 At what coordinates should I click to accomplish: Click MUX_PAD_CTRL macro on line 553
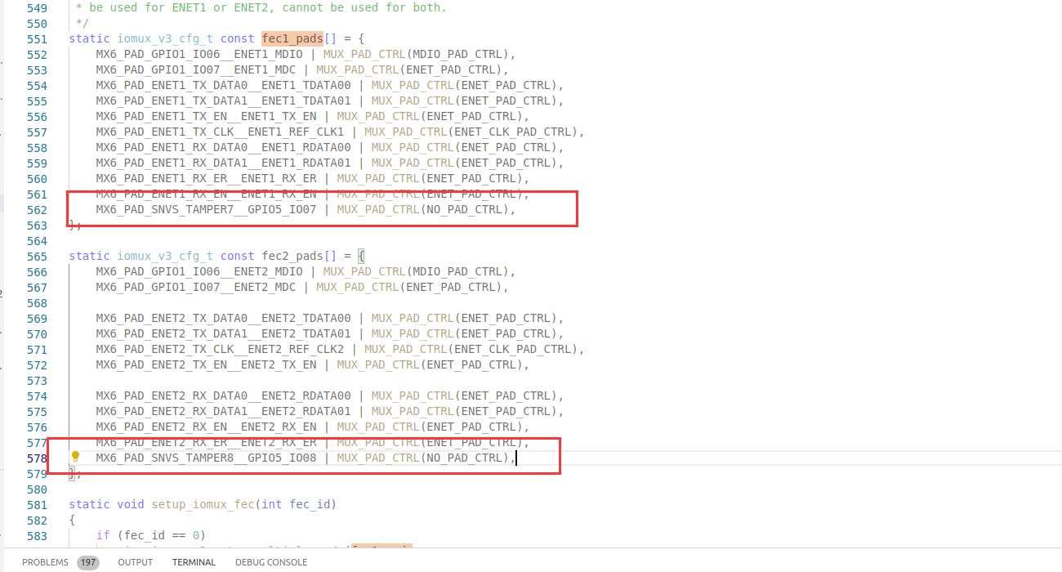358,70
